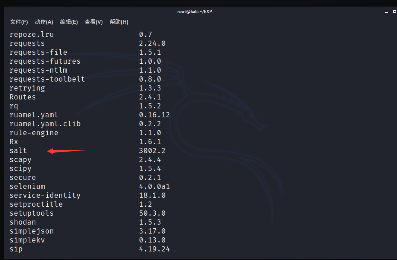The width and height of the screenshot is (397, 260).
Task: Click salt version number 3002.2
Action: 152,151
